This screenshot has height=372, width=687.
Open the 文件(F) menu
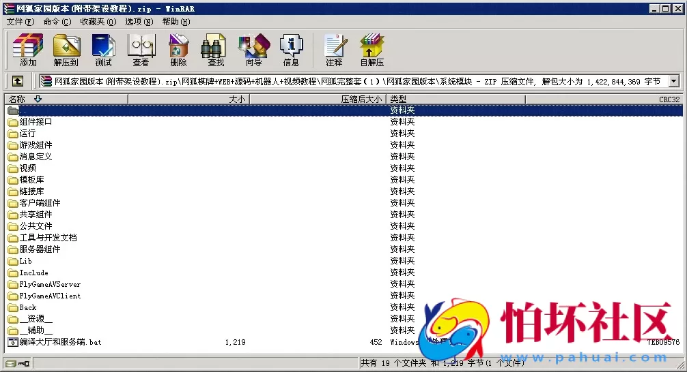[20, 21]
